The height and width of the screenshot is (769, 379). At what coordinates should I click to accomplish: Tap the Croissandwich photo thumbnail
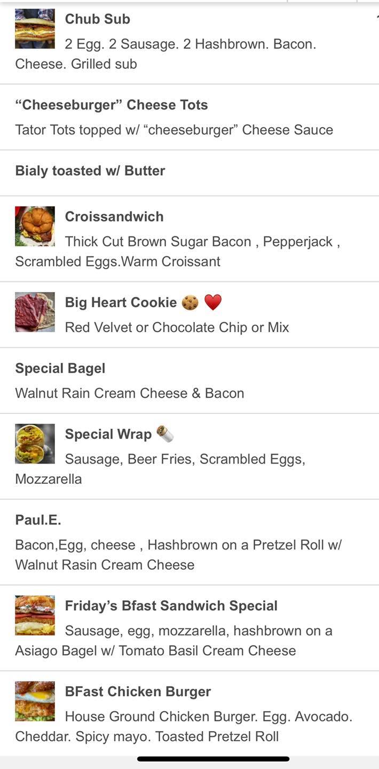coord(35,226)
